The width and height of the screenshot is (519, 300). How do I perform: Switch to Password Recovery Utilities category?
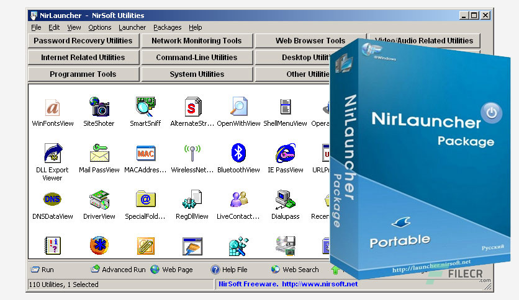pos(83,41)
